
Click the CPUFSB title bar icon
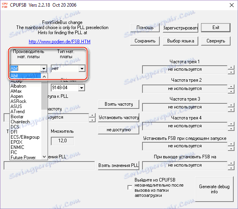5,5
